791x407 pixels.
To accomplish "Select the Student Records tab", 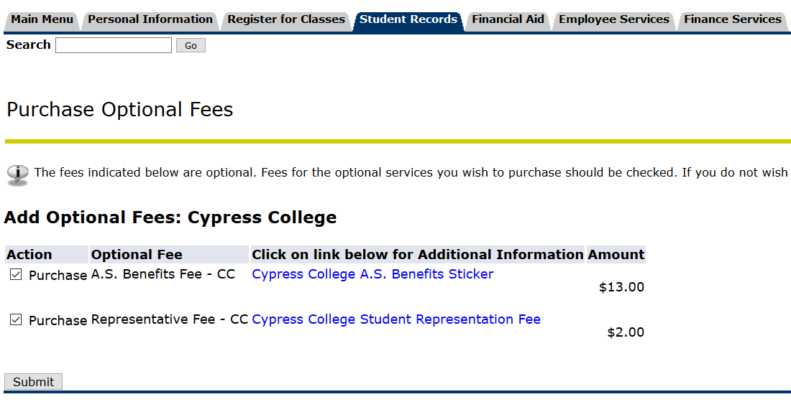I will point(408,19).
